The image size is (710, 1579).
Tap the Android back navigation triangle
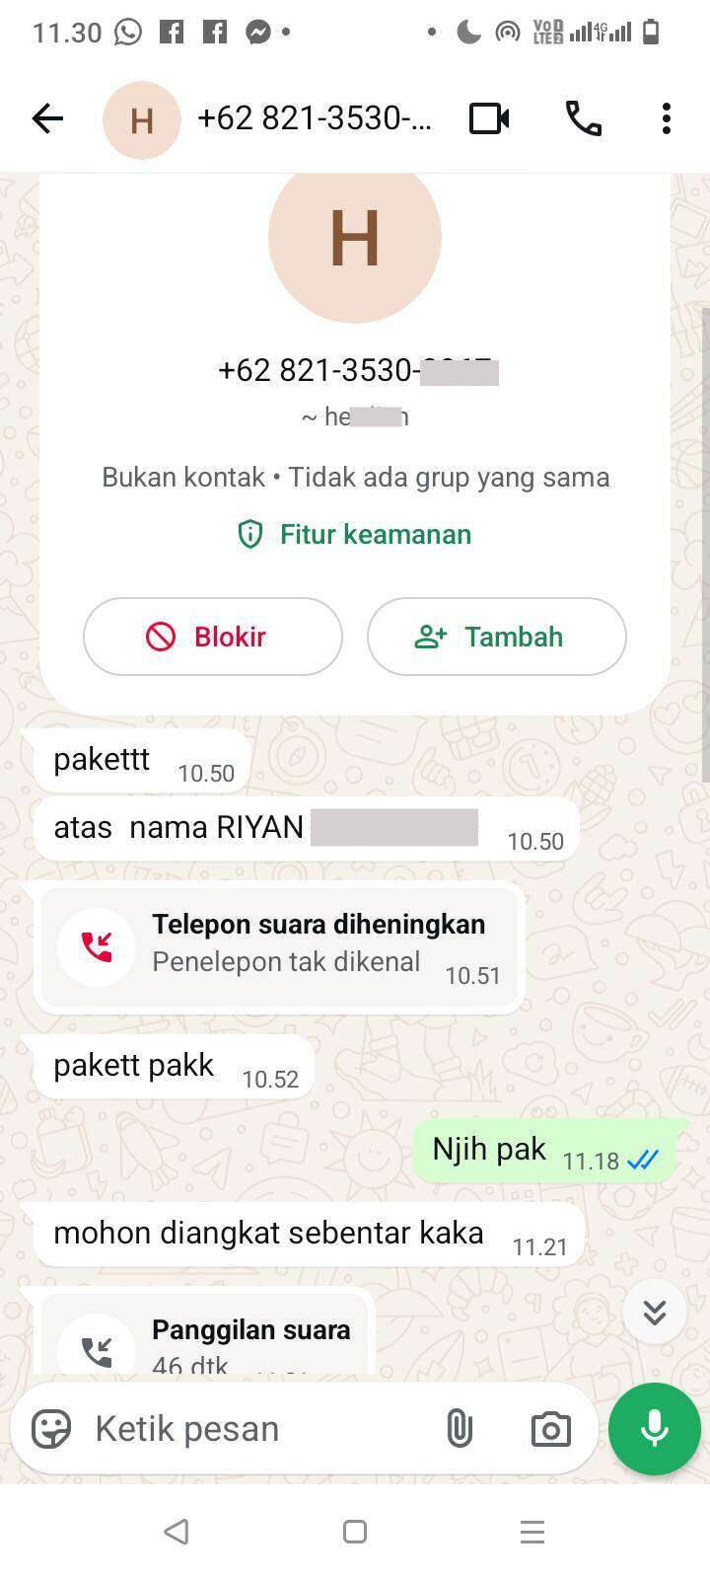[x=177, y=1532]
